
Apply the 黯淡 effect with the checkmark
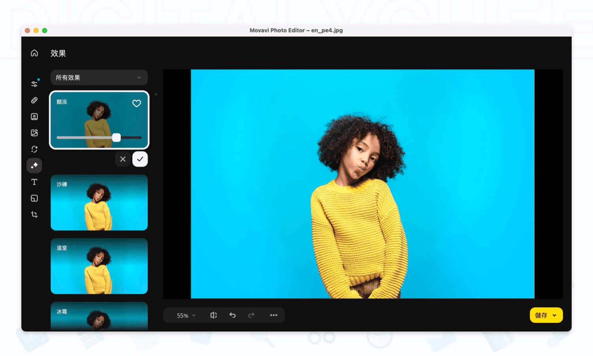[x=140, y=159]
